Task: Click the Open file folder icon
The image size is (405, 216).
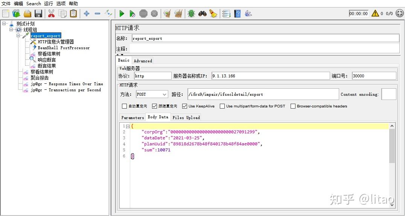Action: tap(27, 14)
